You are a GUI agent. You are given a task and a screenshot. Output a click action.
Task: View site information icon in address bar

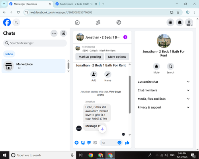click(x=27, y=12)
